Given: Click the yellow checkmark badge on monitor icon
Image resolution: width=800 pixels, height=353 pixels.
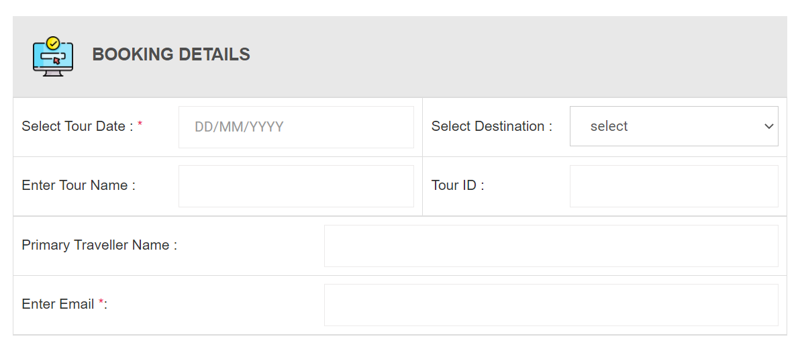Looking at the screenshot, I should 53,43.
